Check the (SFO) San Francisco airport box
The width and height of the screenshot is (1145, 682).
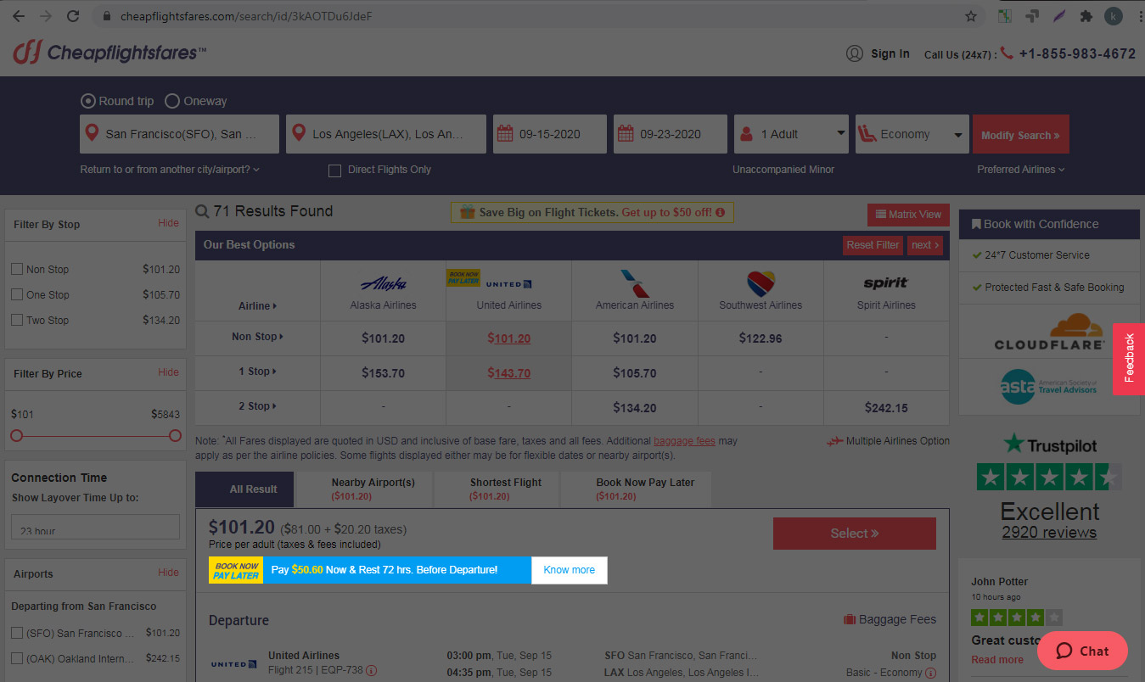pos(17,633)
